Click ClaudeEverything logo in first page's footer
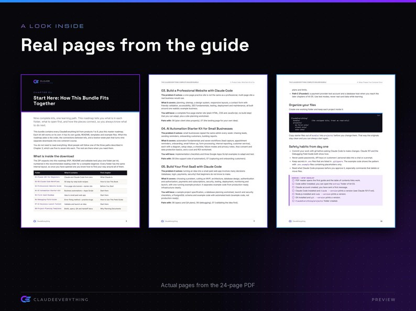Viewport: 416px width, 311px height. 35,221
